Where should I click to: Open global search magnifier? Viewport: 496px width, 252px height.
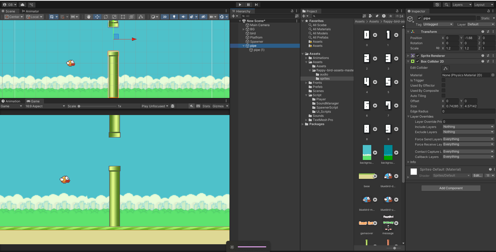(446, 5)
